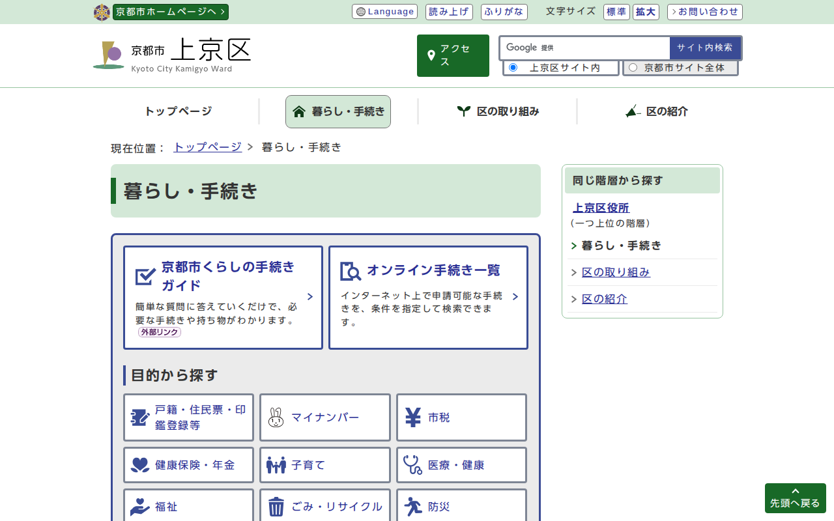The image size is (834, 521).
Task: Select 京都市サイト全体 radio button
Action: point(633,68)
